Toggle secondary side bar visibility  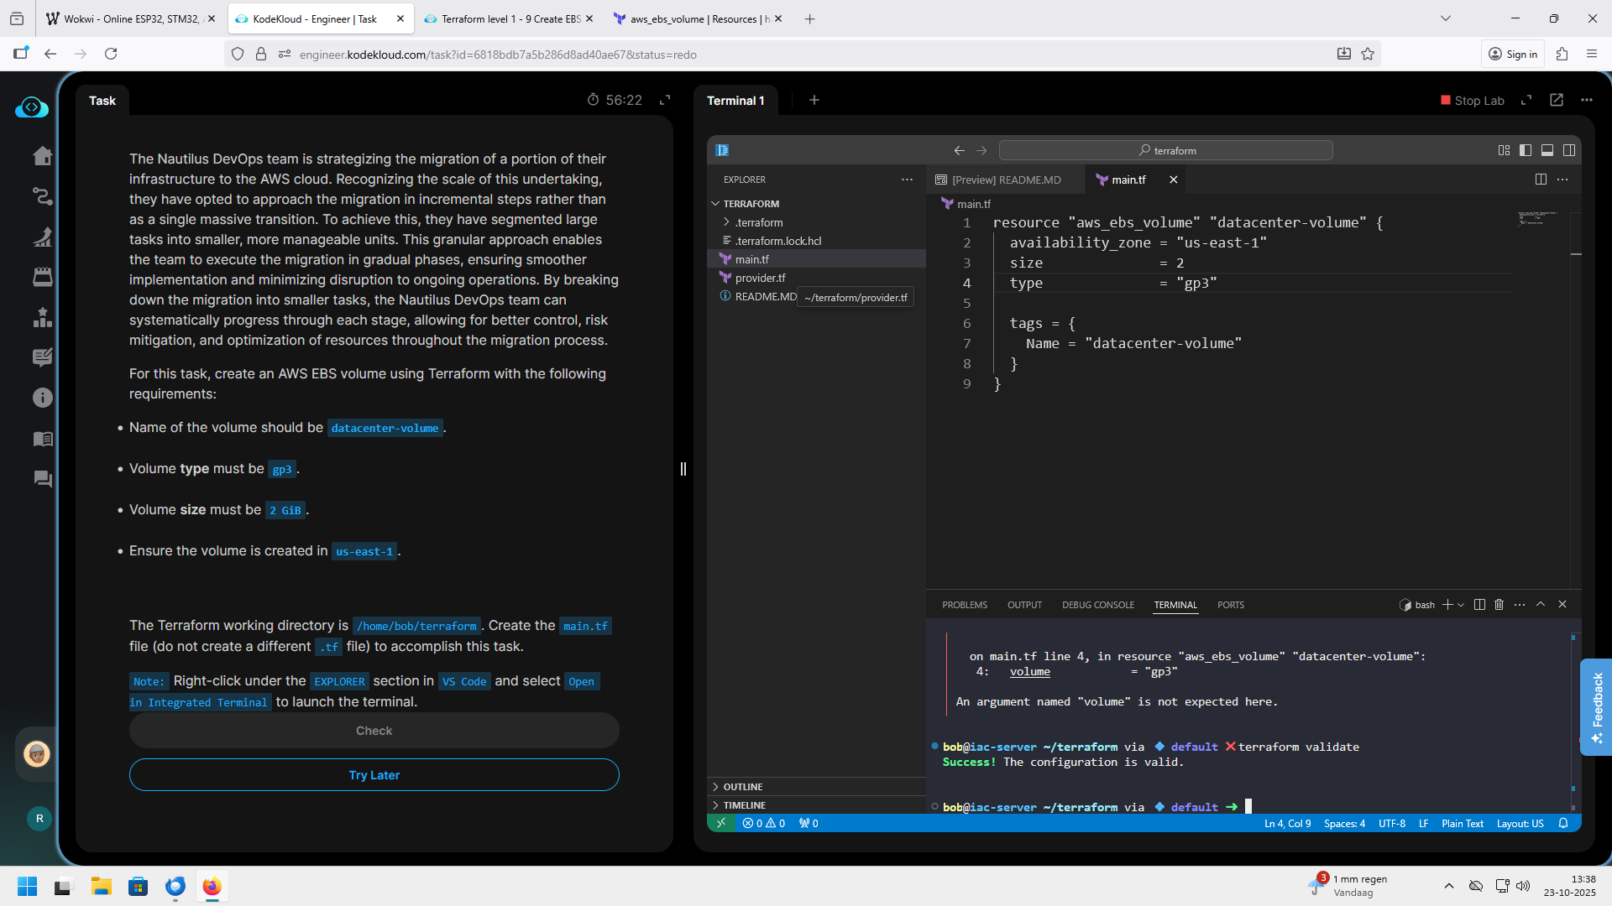click(x=1569, y=150)
